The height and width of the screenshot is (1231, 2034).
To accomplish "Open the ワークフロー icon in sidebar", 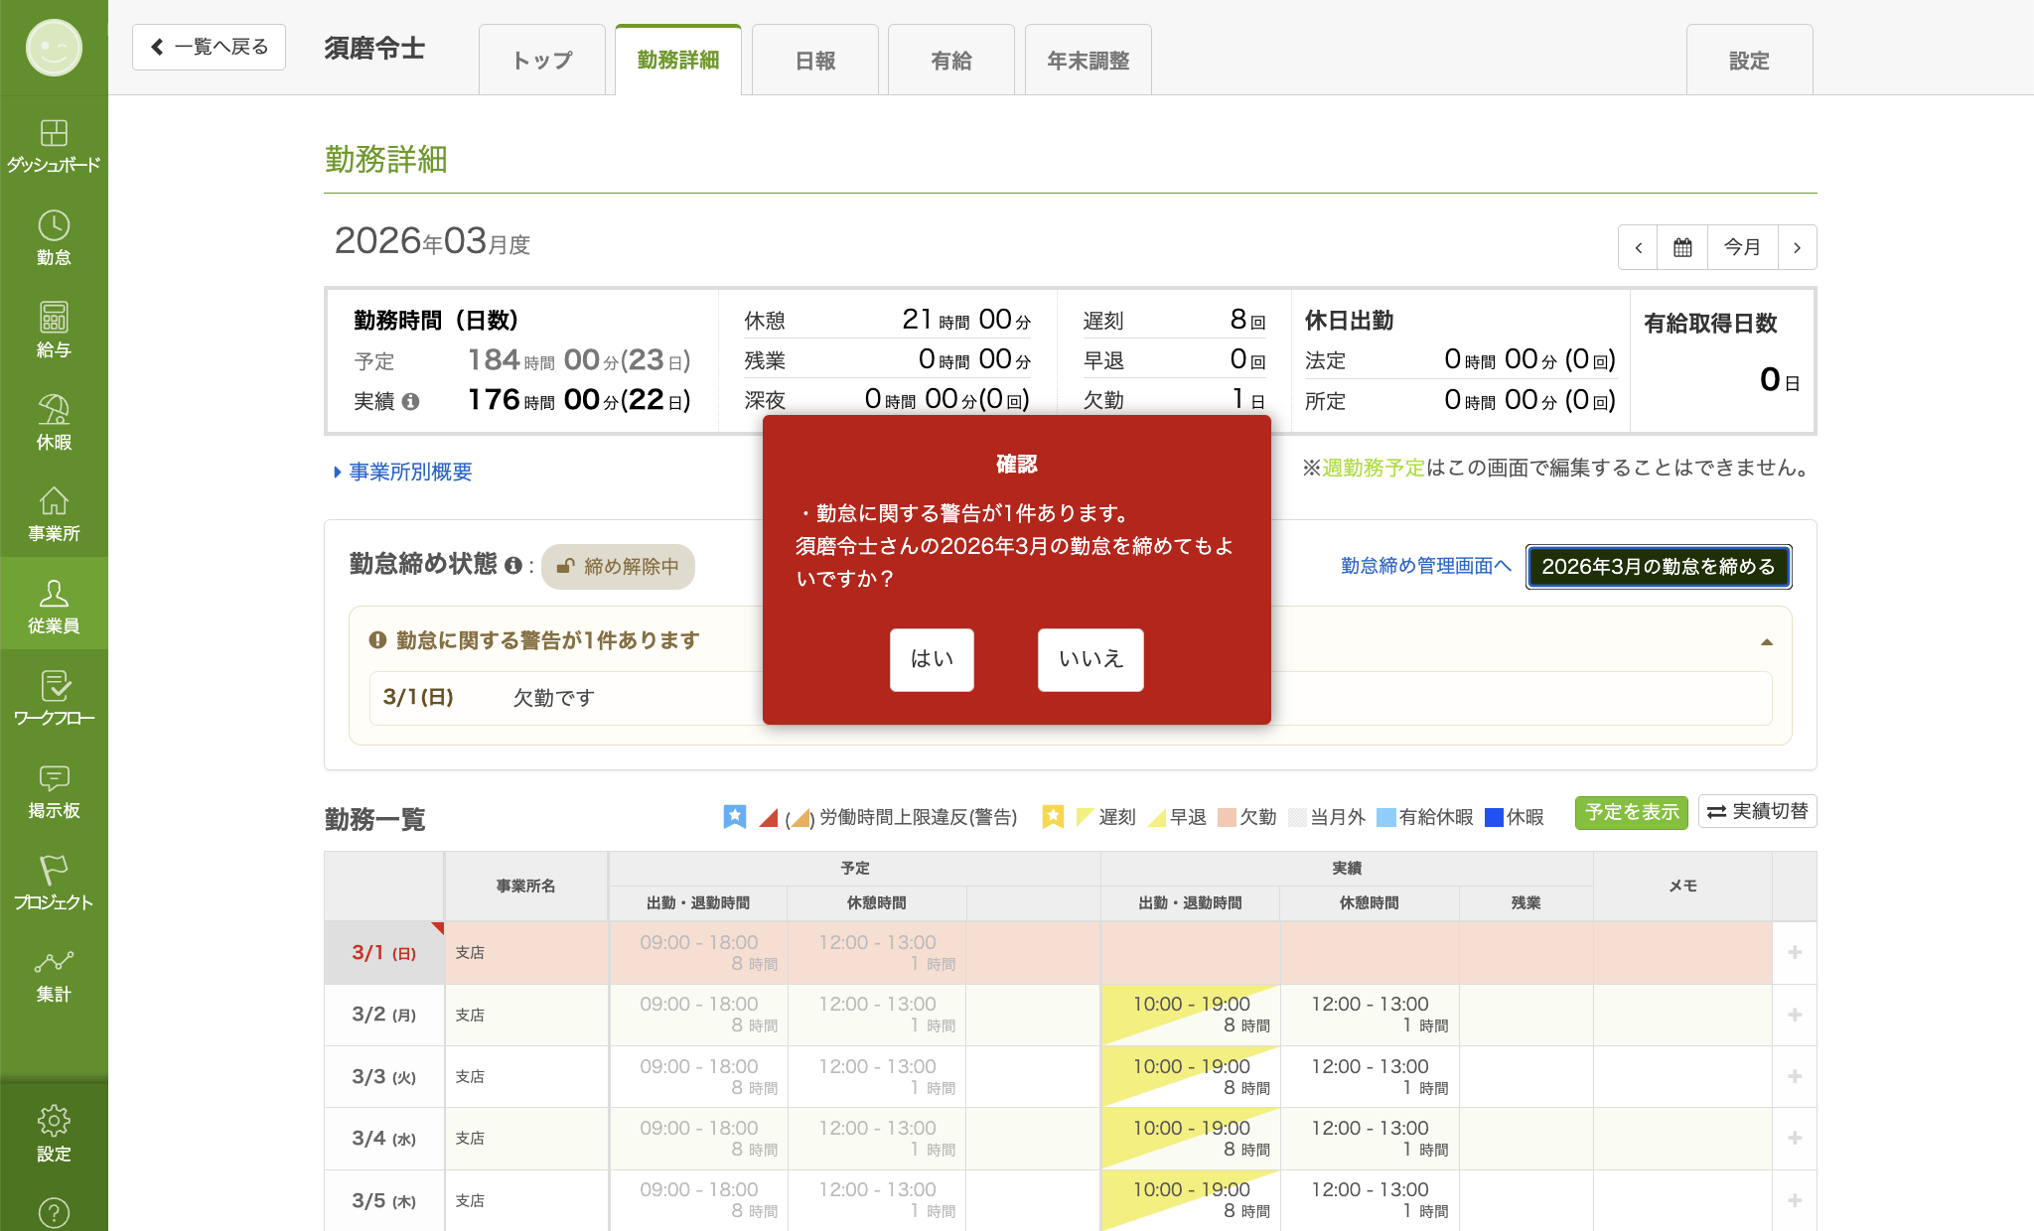I will click(x=54, y=699).
